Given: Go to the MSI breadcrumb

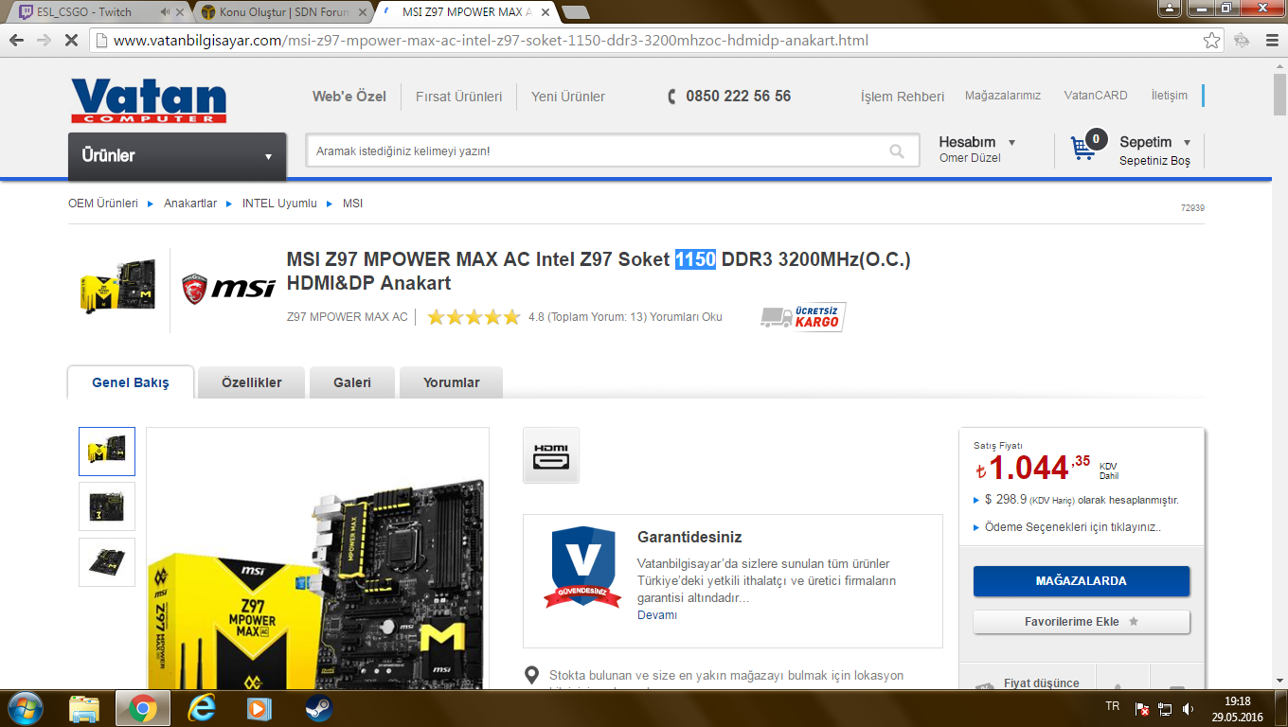Looking at the screenshot, I should tap(352, 204).
